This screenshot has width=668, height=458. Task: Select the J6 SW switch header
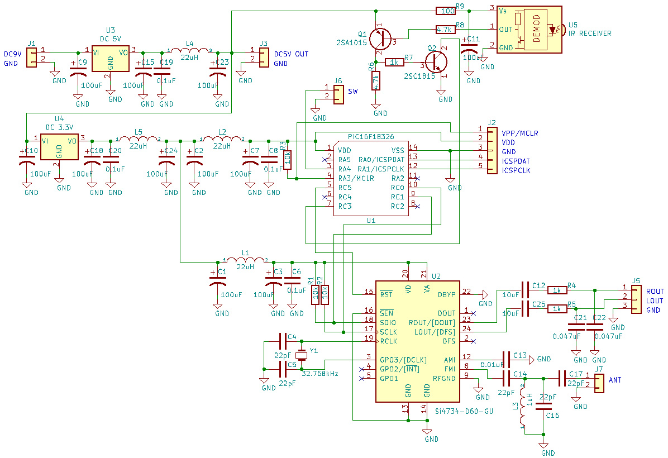pos(338,93)
